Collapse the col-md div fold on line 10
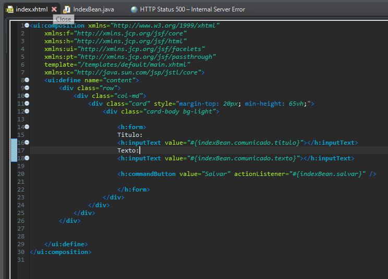Screen dimensions: 388x279 coord(27,95)
